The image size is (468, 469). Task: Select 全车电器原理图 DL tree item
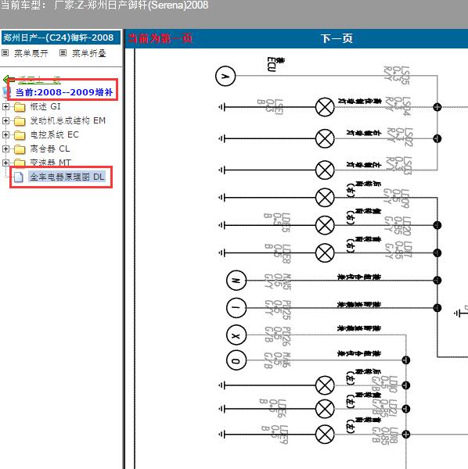(x=67, y=177)
